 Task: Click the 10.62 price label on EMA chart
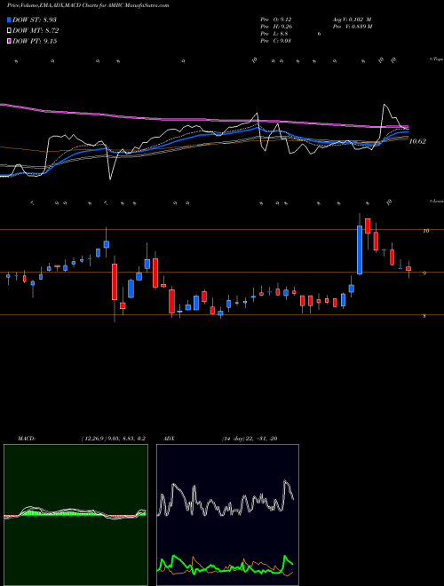(x=417, y=141)
